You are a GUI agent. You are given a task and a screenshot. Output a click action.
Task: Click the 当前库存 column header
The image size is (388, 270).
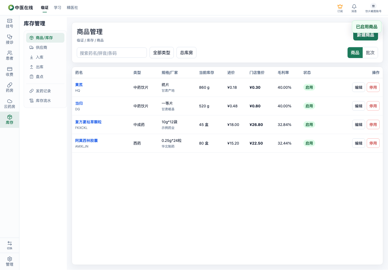point(207,73)
